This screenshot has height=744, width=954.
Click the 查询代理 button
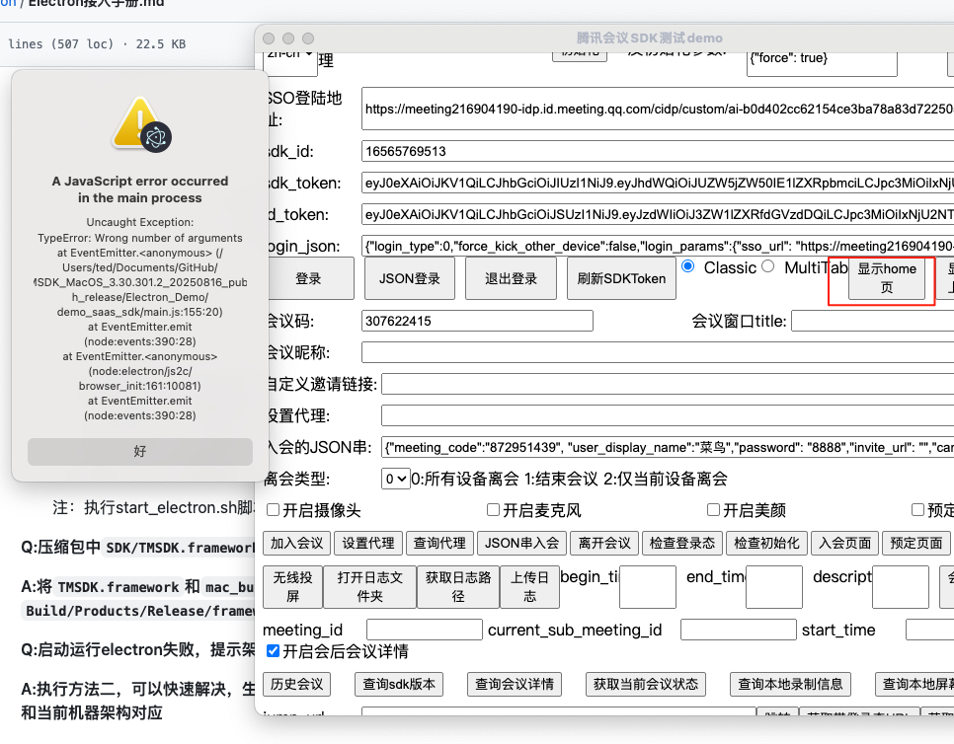(439, 543)
